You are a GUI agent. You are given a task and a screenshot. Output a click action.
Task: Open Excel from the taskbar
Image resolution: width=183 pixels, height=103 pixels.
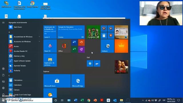82,100
